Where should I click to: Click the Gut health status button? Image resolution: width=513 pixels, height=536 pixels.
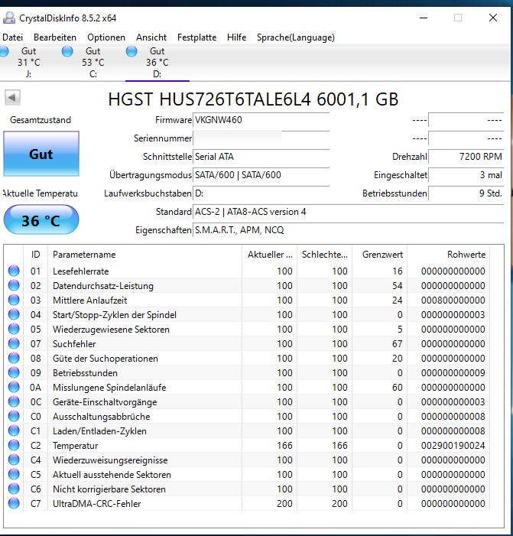pyautogui.click(x=41, y=154)
